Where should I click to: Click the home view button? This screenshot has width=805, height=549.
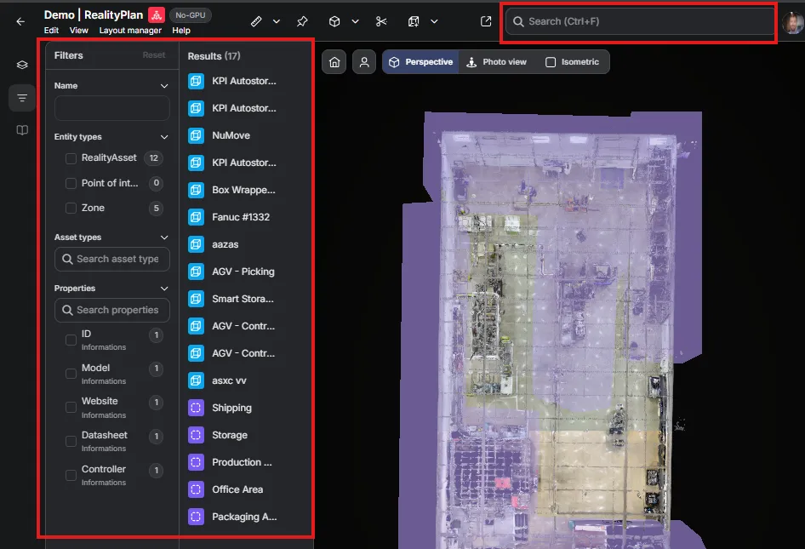pyautogui.click(x=334, y=62)
